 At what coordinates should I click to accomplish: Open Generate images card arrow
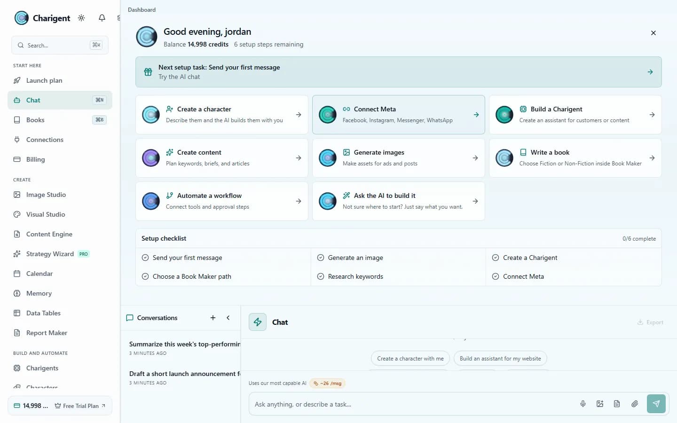(475, 158)
